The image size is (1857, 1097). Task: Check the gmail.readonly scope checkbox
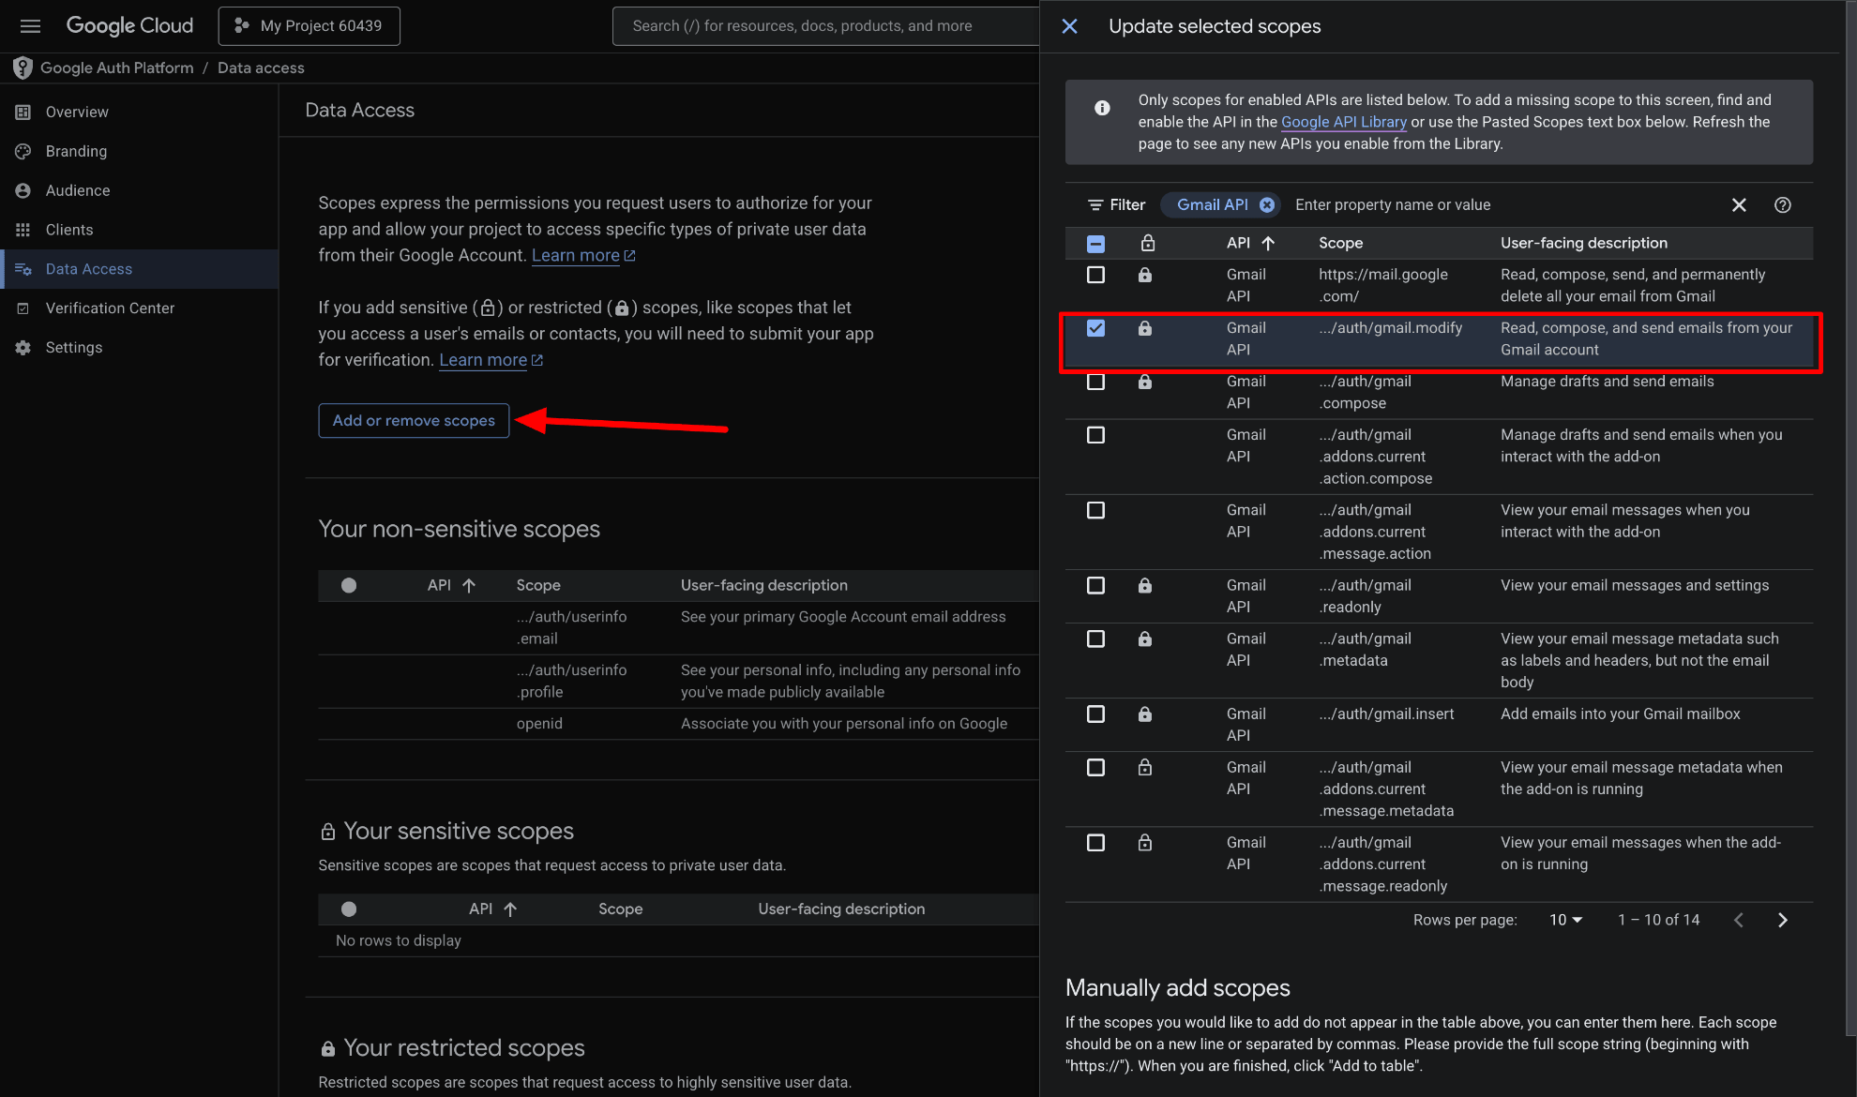(1095, 585)
